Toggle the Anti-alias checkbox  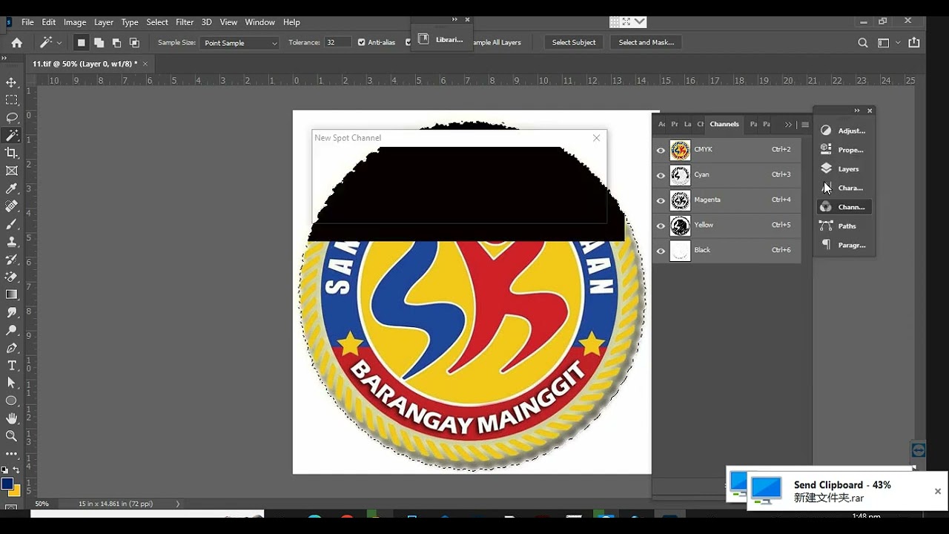[x=362, y=43]
